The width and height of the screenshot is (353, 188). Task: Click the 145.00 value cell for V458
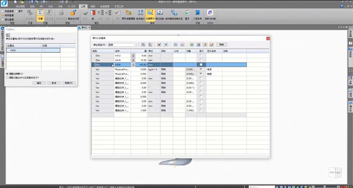click(x=142, y=65)
